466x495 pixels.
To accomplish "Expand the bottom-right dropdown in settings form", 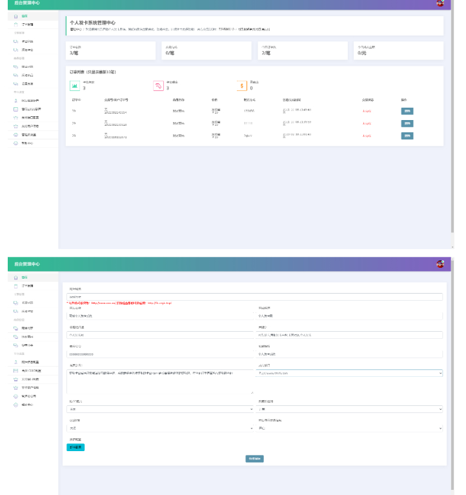I will [x=349, y=428].
